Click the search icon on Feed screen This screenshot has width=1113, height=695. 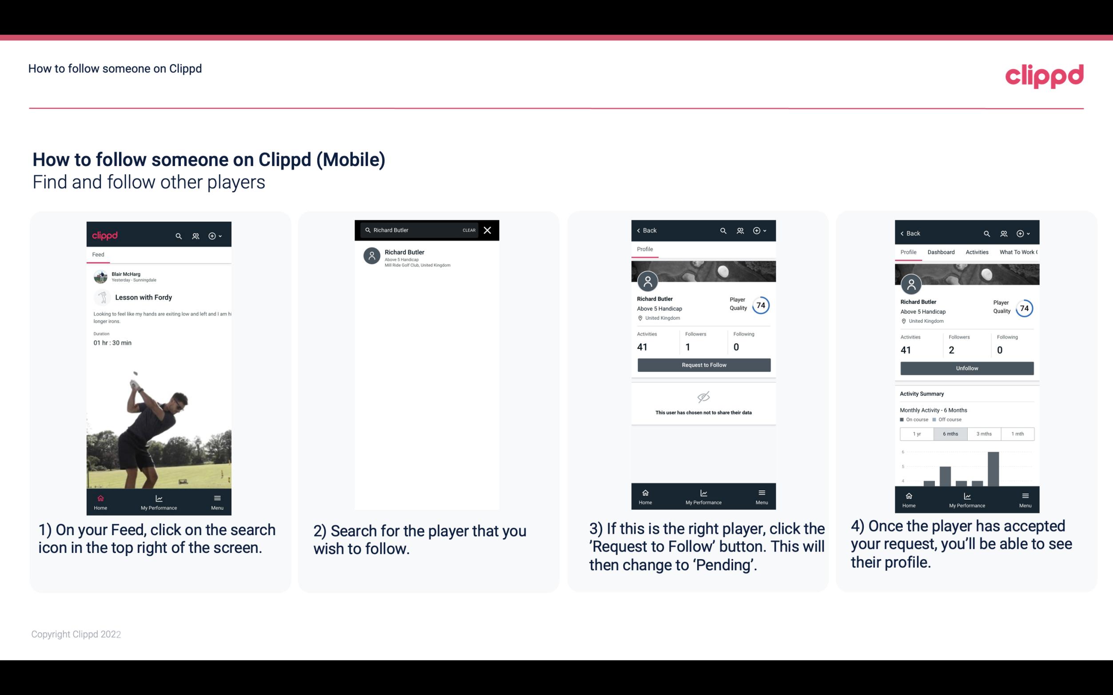point(178,234)
